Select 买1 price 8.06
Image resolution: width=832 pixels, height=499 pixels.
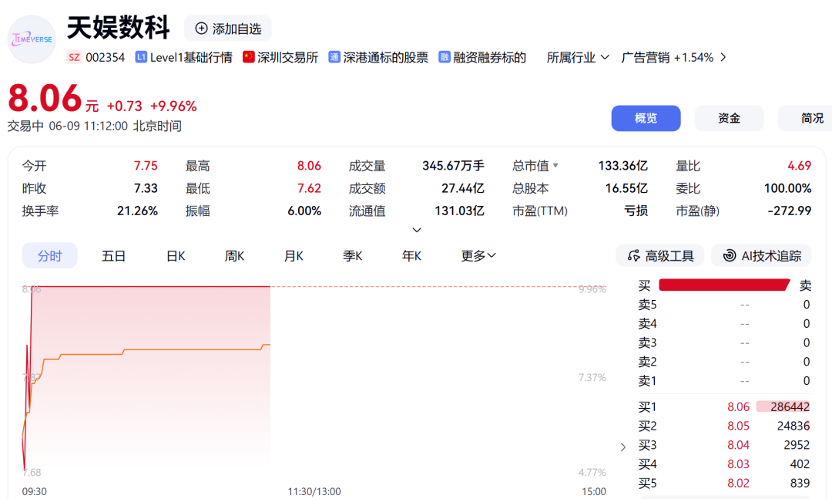(x=738, y=406)
